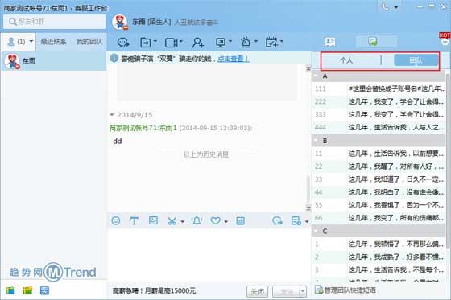Viewport: 451px width, 300px height.
Task: Open the message history dropdown arrow
Action: pyautogui.click(x=307, y=221)
